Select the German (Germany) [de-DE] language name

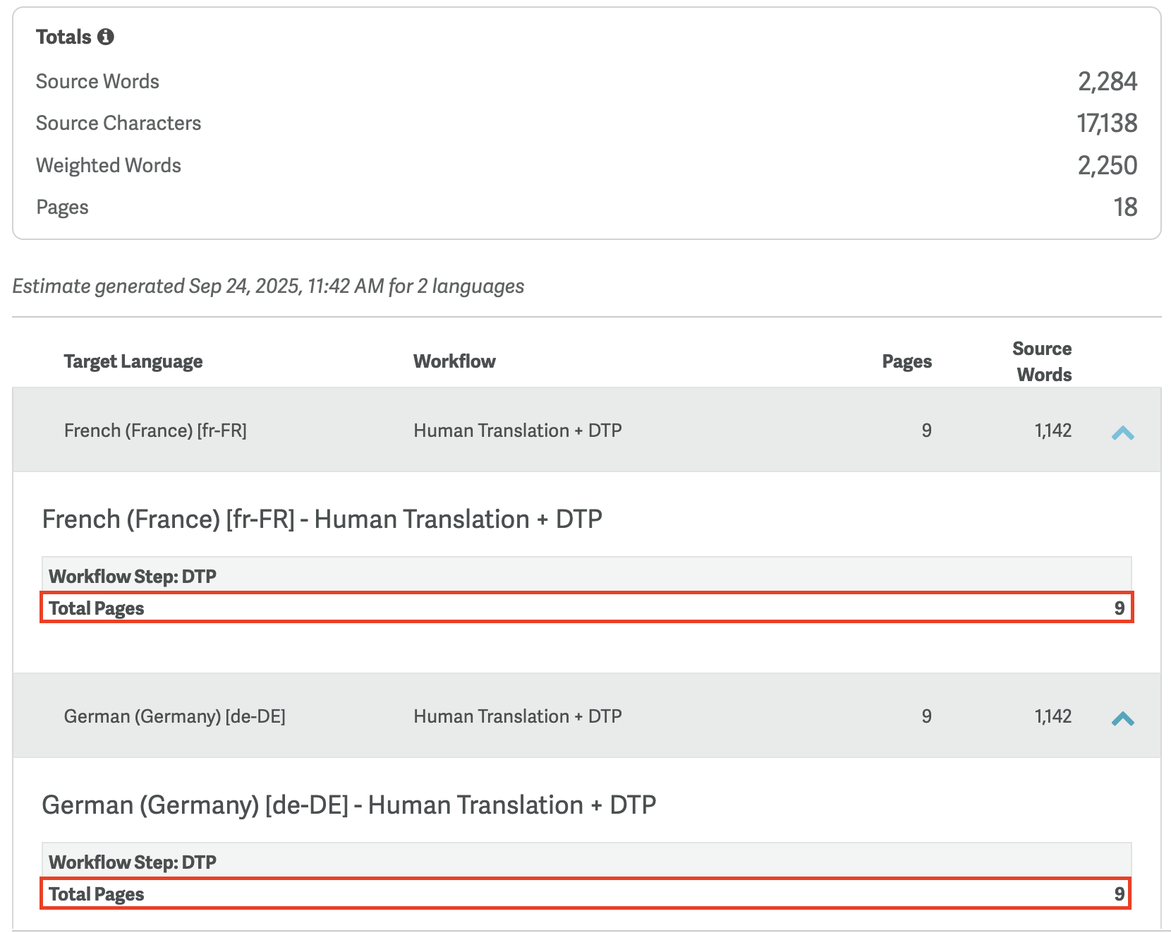174,716
